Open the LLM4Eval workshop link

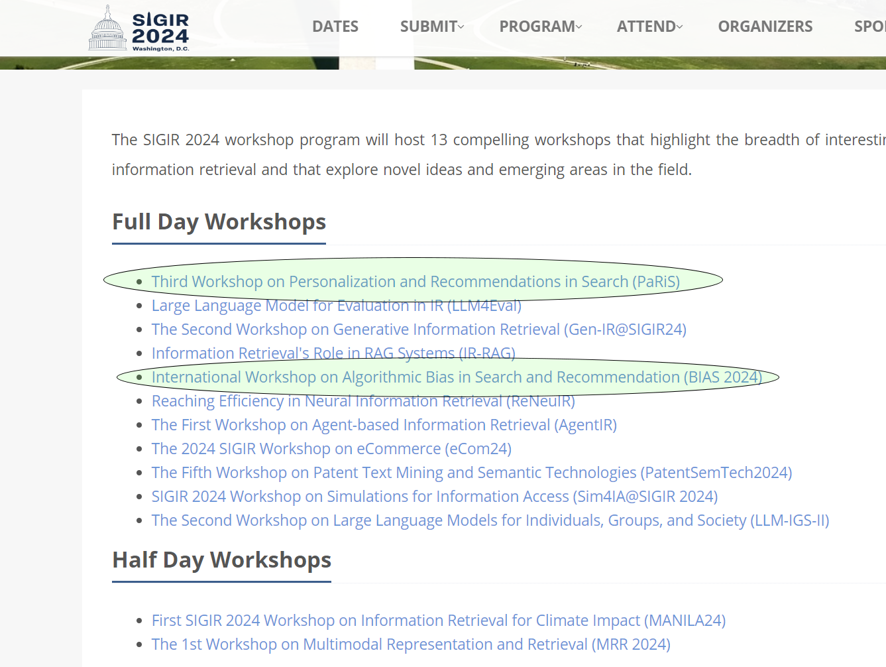point(337,306)
